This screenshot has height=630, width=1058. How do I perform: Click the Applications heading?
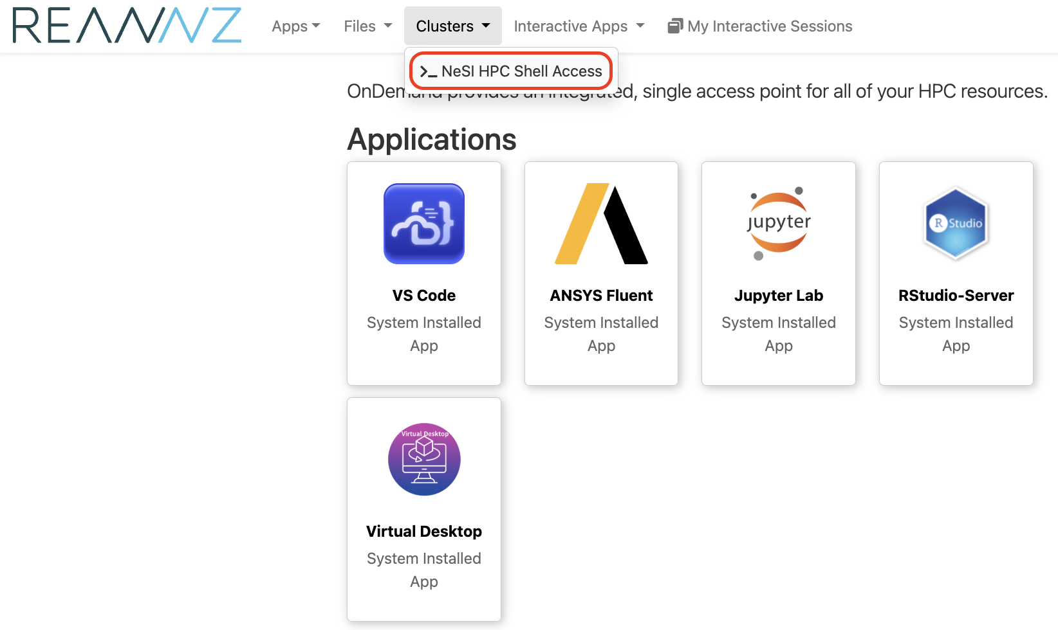click(x=432, y=139)
